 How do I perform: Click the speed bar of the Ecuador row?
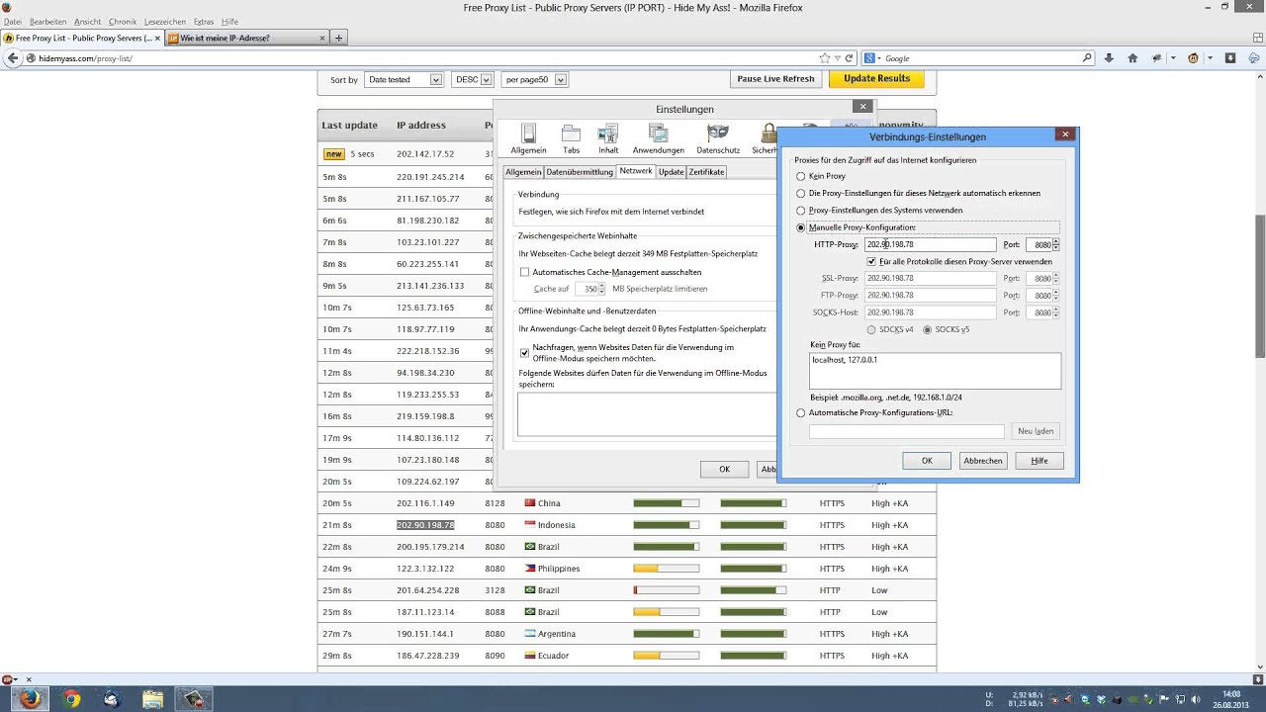tap(666, 656)
